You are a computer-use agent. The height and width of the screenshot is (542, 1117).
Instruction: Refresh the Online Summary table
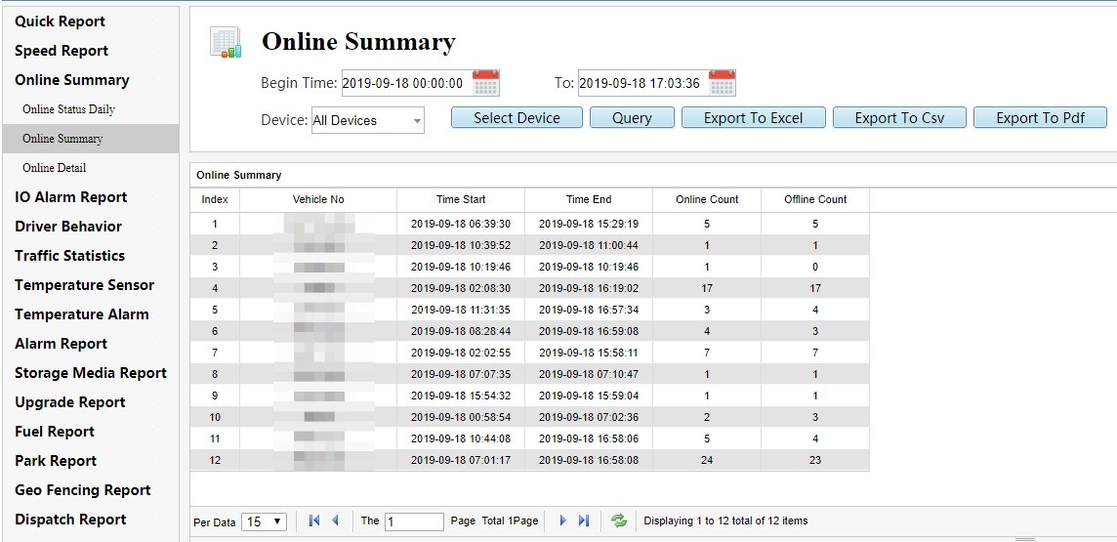click(x=619, y=521)
